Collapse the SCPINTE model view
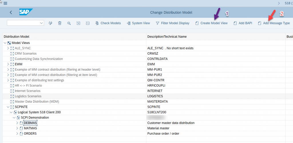The height and width of the screenshot is (143, 293). pyautogui.click(x=8, y=107)
